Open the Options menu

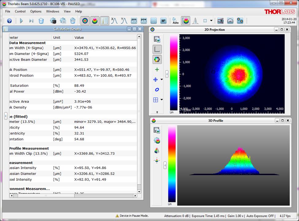pyautogui.click(x=36, y=11)
